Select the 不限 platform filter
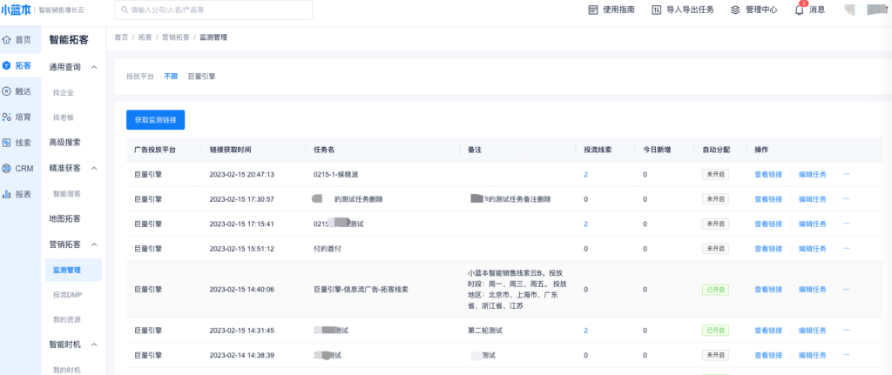The width and height of the screenshot is (892, 375). pos(171,77)
